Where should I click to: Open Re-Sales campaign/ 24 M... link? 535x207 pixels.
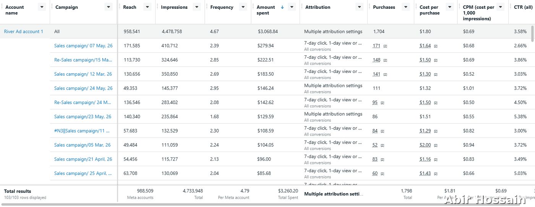83,102
